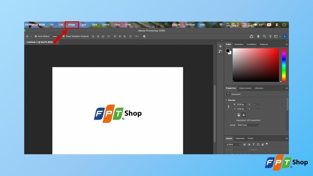Click the white background color swatch
Image resolution: width=313 pixels, height=176 pixels.
[x=230, y=53]
